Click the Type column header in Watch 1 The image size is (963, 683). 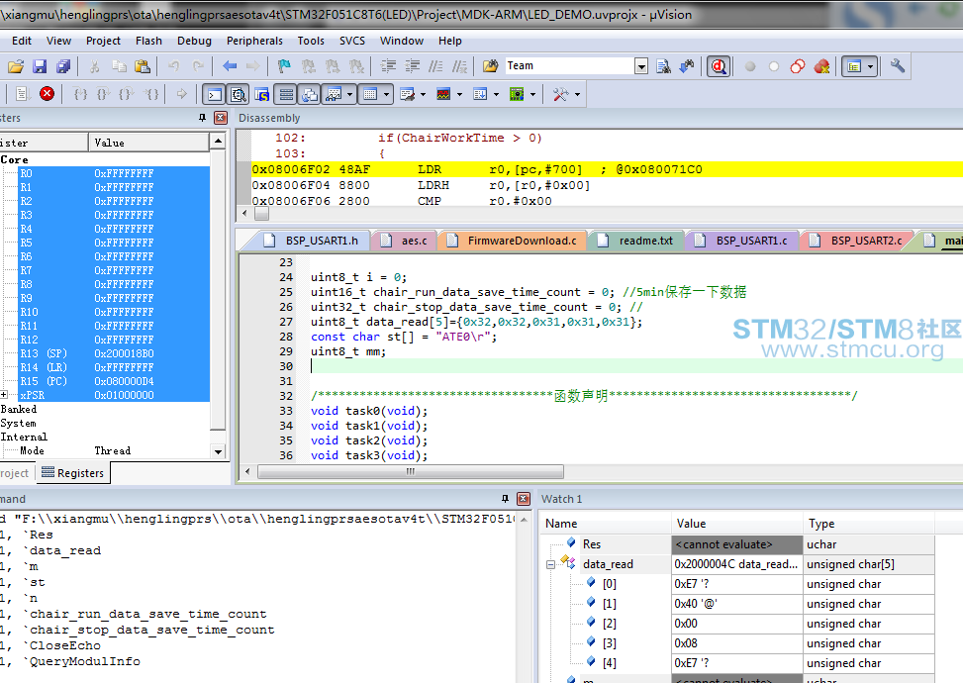tap(869, 524)
